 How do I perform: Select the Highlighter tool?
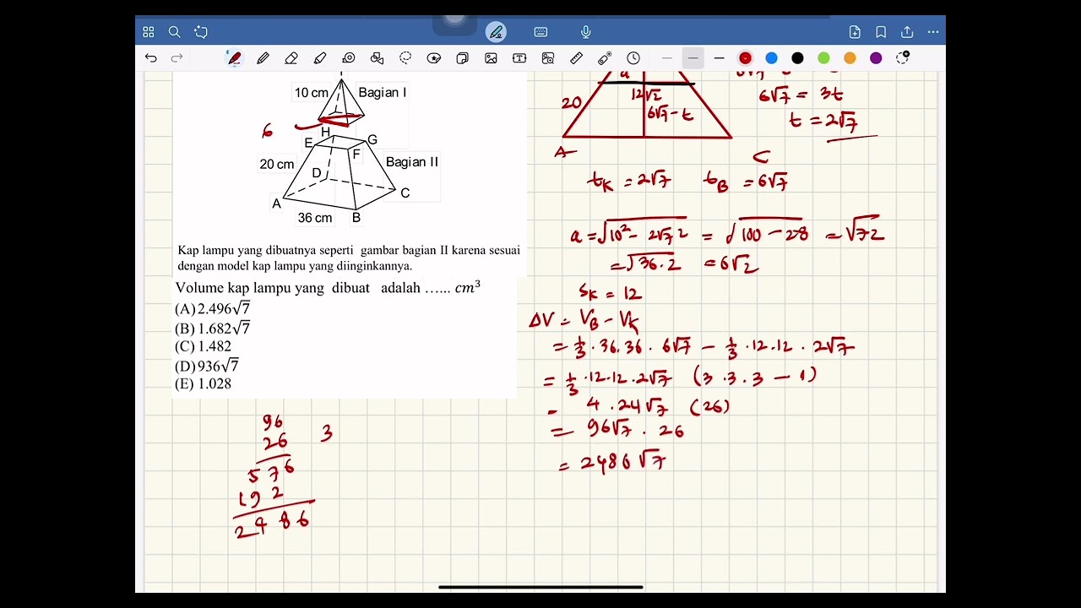click(320, 58)
